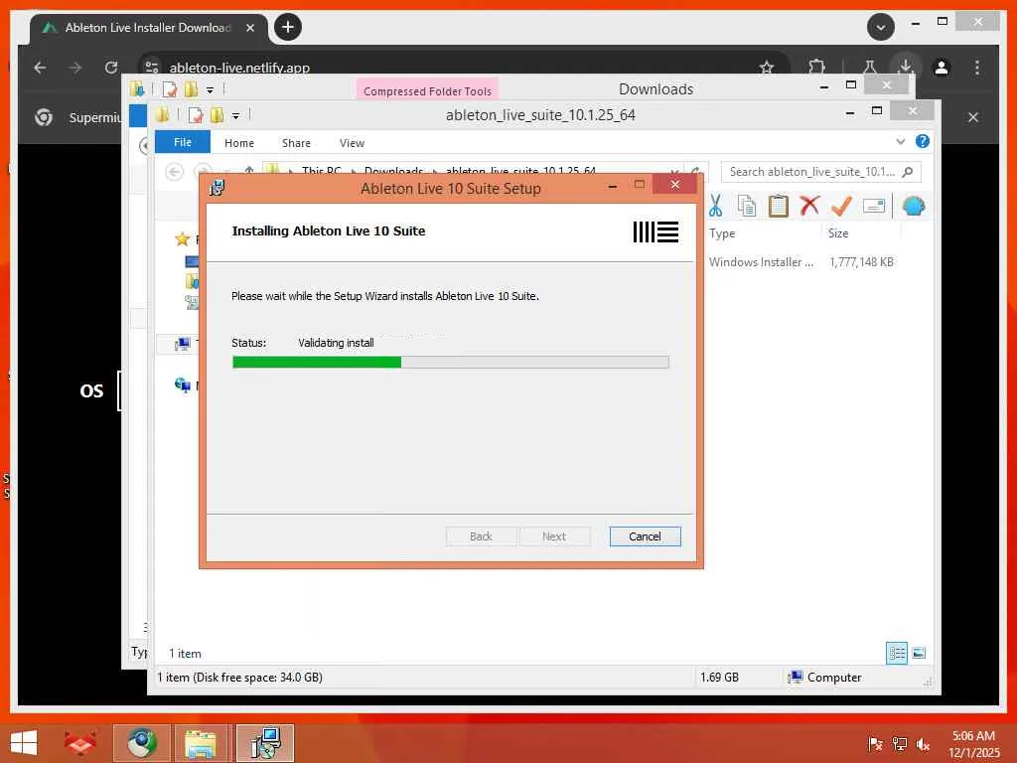The width and height of the screenshot is (1017, 763).
Task: Click the orange checkmark icon in the toolbar
Action: [x=841, y=206]
